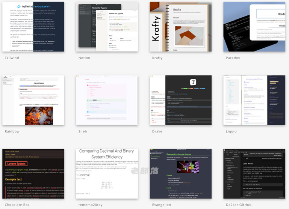Open the Evangelion theme thumbnail
This screenshot has height=209, width=289.
coord(181,174)
